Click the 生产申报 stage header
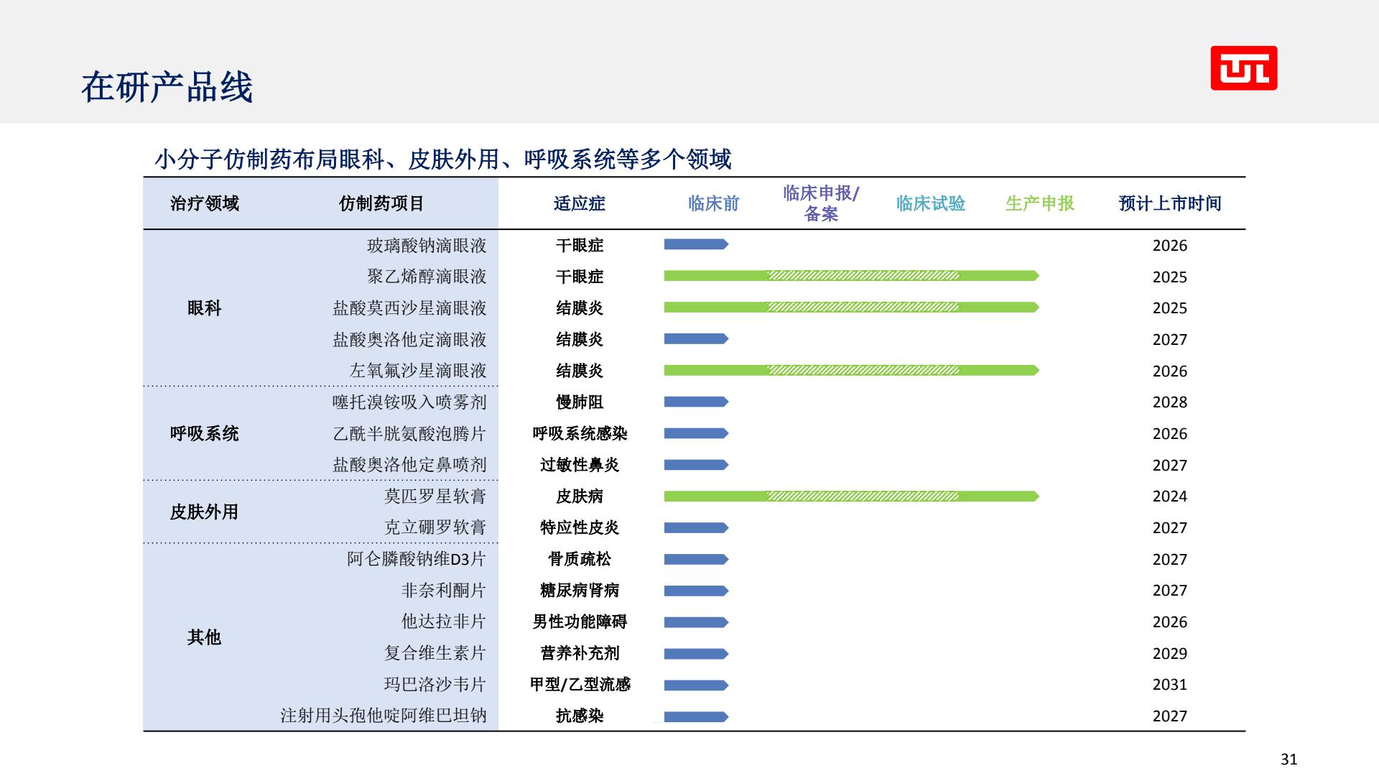Screen dimensions: 1379x776 [1040, 203]
